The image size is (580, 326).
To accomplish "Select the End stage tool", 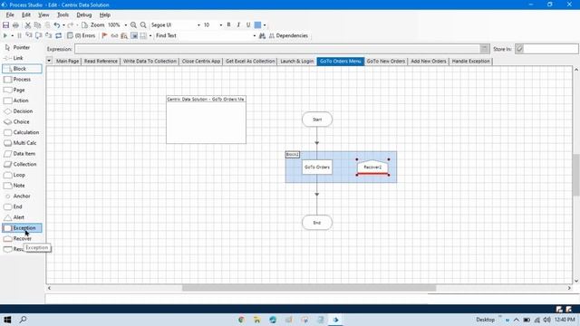I will pos(22,206).
